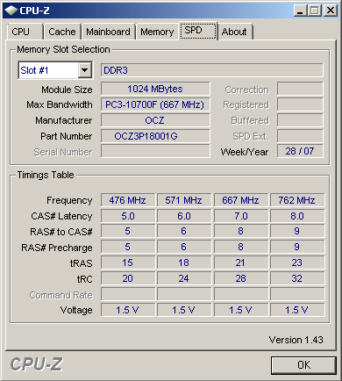Click the 667 MHz frequency cell
The height and width of the screenshot is (381, 342).
[240, 200]
